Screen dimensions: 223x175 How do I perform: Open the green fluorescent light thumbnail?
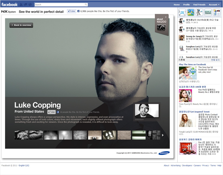pos(139,135)
